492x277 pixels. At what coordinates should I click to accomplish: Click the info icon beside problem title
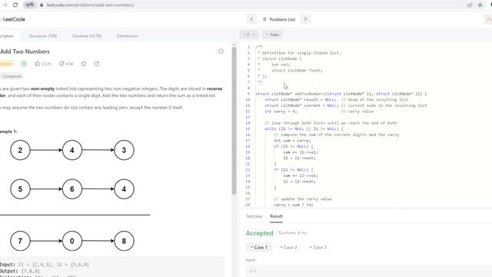pos(221,52)
